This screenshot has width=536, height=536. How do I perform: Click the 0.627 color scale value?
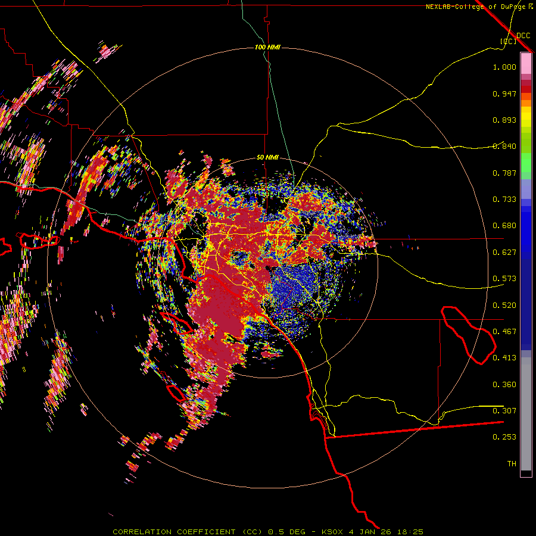(504, 253)
